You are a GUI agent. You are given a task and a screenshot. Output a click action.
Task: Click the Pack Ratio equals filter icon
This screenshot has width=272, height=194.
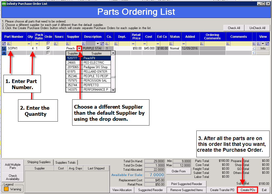coord(37,44)
